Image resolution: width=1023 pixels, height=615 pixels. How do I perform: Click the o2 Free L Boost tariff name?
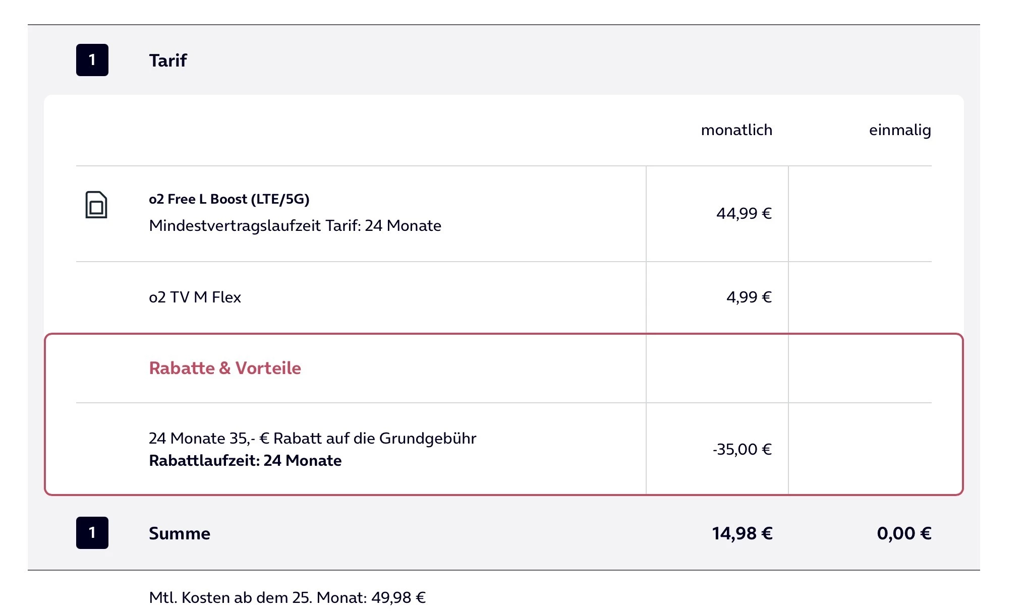229,199
